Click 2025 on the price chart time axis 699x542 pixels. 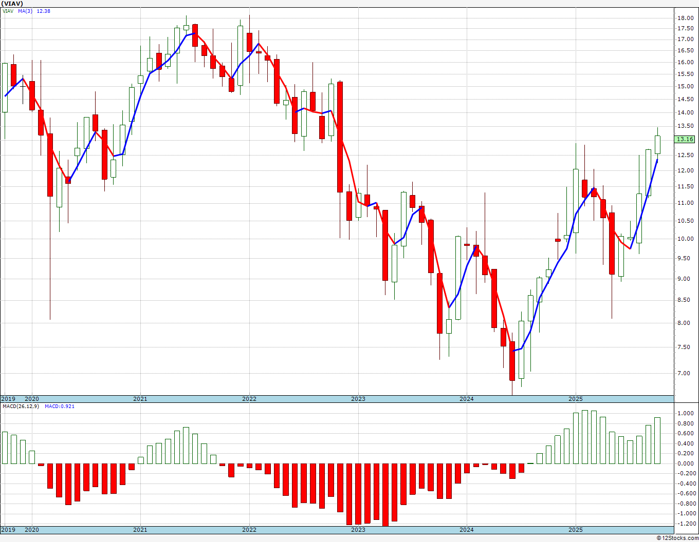point(576,399)
